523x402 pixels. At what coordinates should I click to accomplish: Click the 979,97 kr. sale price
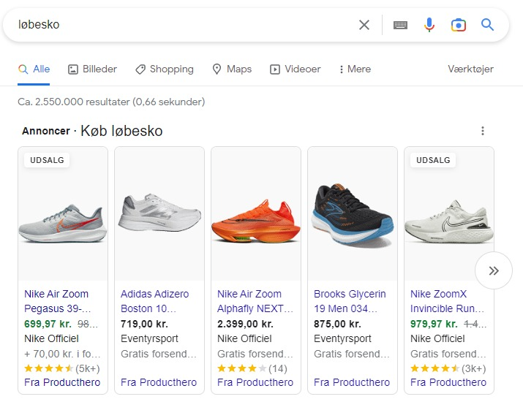434,324
